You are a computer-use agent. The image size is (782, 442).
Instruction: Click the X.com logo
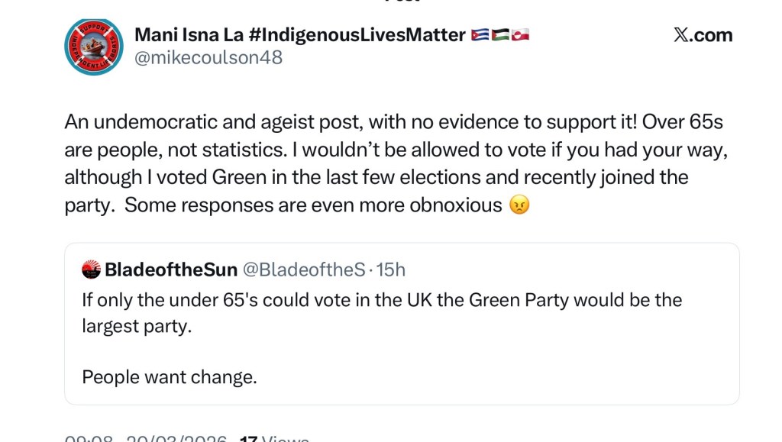[x=703, y=35]
